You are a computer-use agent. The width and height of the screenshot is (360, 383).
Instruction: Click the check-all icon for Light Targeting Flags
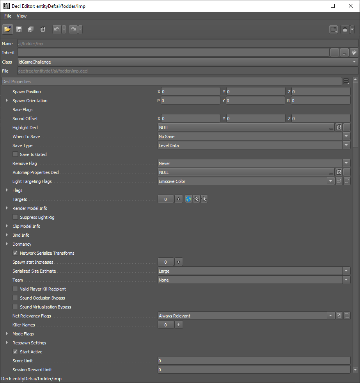point(339,181)
